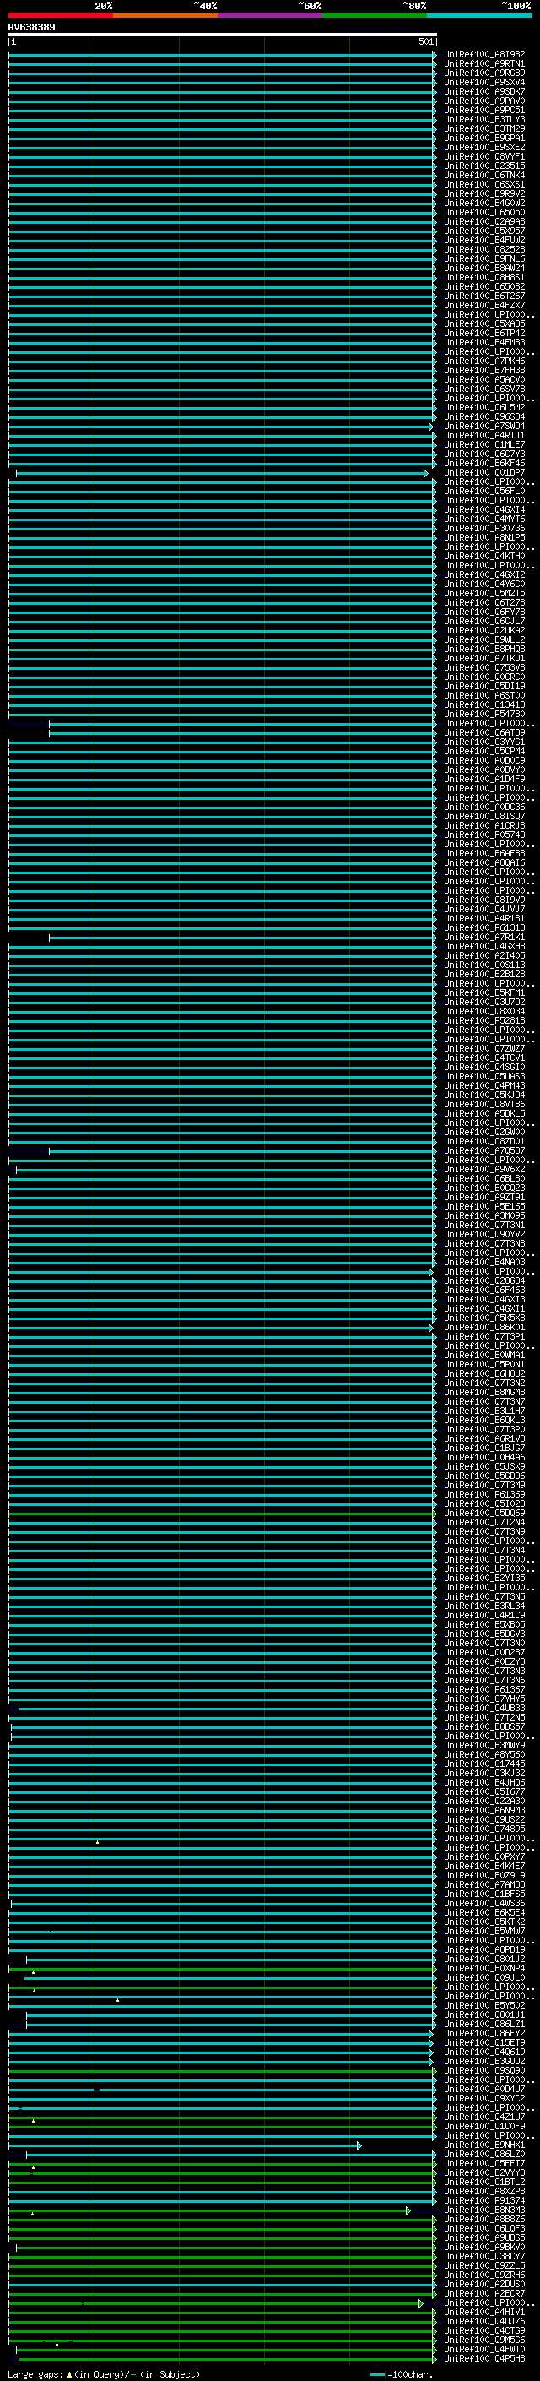Select hit label UniRef100_Q753V8
Screen dimensions: 540x2381
point(484,667)
